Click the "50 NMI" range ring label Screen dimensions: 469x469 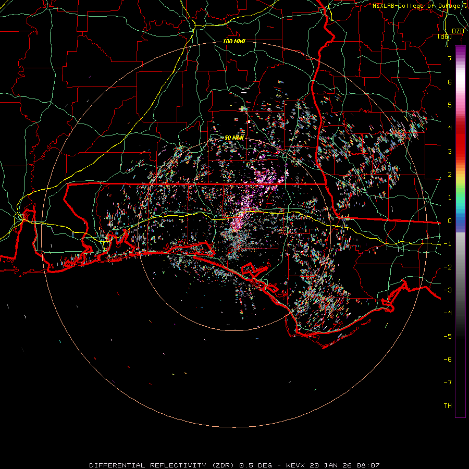pos(234,138)
